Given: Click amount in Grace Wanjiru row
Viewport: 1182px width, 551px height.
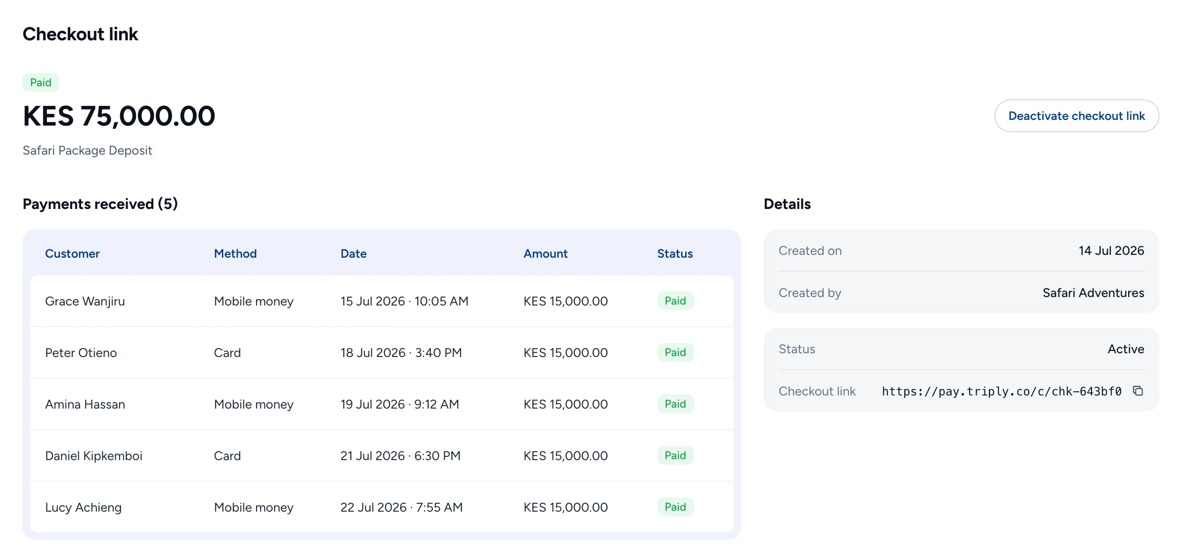Looking at the screenshot, I should click(x=566, y=301).
